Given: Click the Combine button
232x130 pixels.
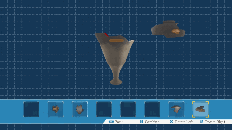Looking at the screenshot, I should click(x=150, y=122).
